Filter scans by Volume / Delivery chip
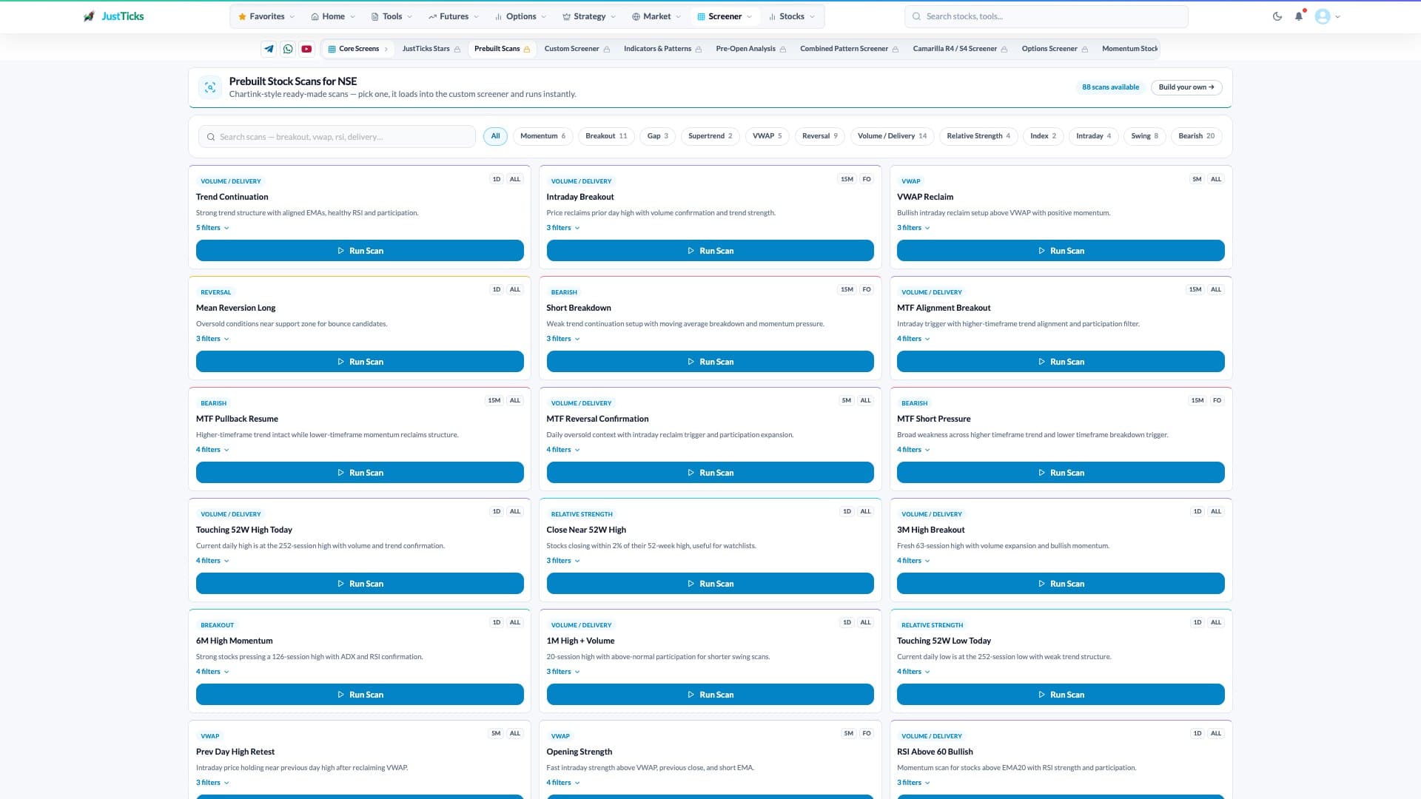 [x=892, y=136]
